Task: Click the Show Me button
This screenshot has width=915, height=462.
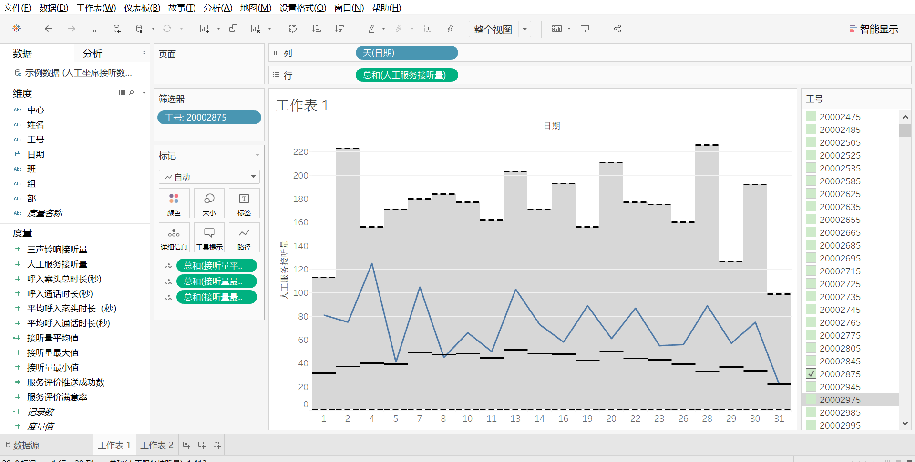Action: 874,29
